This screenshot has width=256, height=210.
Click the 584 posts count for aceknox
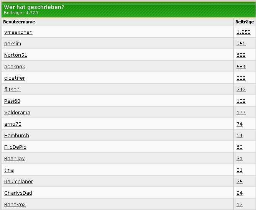pos(241,67)
